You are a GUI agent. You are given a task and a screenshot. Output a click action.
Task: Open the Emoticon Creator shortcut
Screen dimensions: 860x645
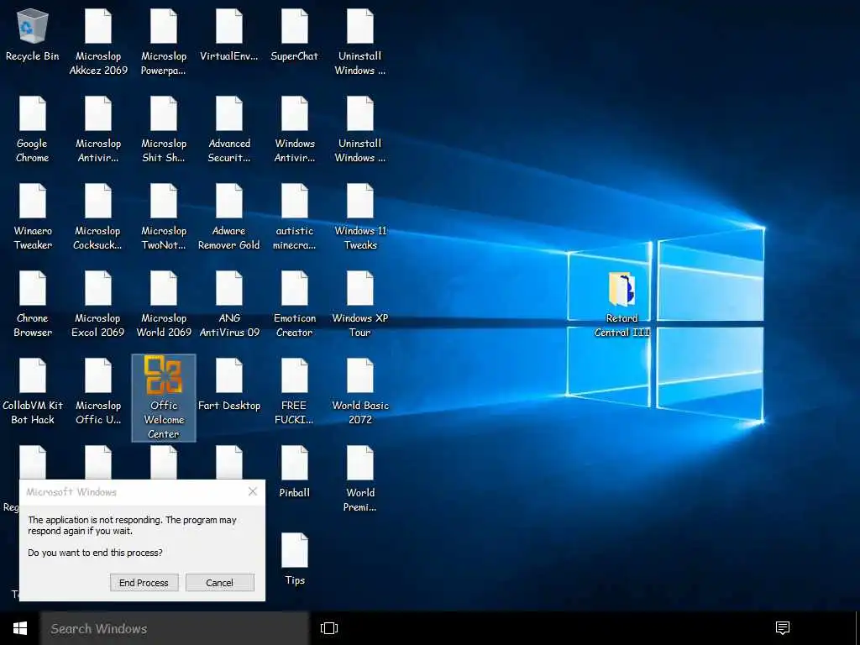coord(295,304)
